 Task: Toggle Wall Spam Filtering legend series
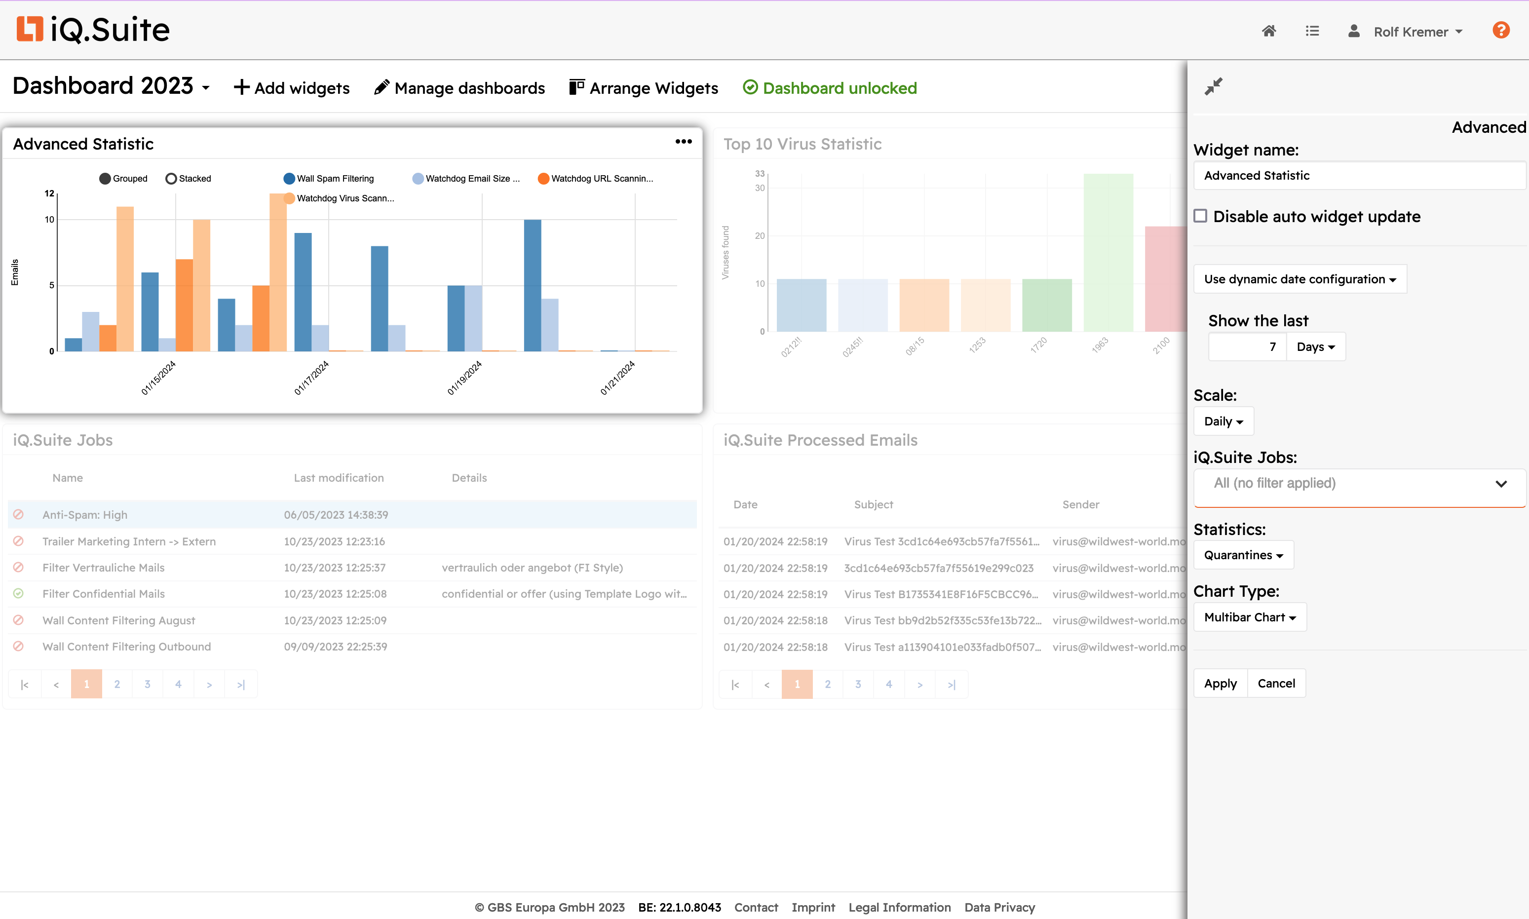click(x=329, y=178)
